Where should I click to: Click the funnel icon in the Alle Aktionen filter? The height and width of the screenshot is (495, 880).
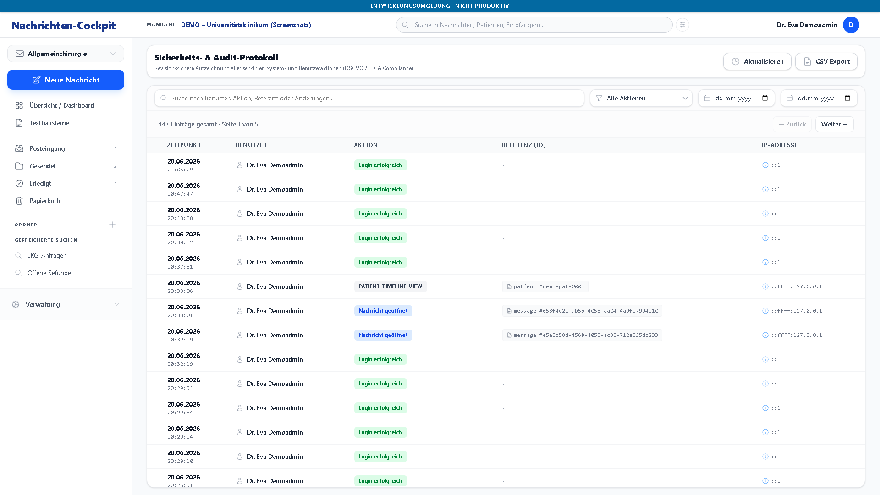click(x=599, y=98)
